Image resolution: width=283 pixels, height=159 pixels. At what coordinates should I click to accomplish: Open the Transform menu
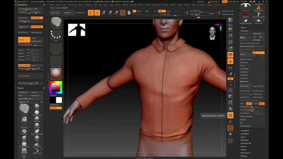pos(201,5)
